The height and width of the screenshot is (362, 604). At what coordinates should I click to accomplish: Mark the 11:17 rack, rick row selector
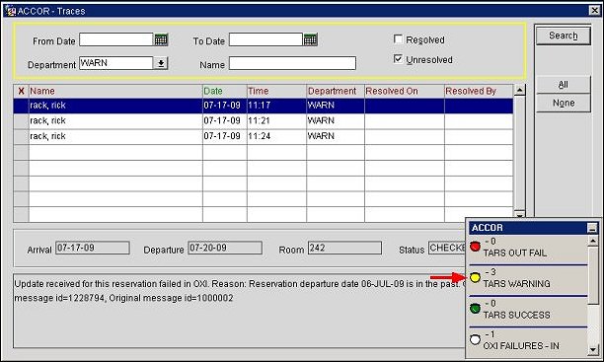coord(21,106)
